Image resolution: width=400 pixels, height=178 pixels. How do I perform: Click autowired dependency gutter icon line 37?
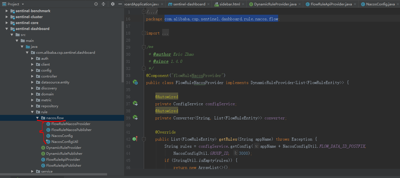pos(135,104)
